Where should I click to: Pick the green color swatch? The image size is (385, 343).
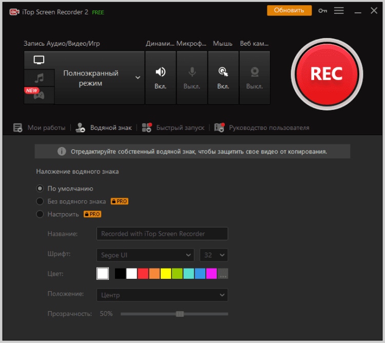[177, 274]
